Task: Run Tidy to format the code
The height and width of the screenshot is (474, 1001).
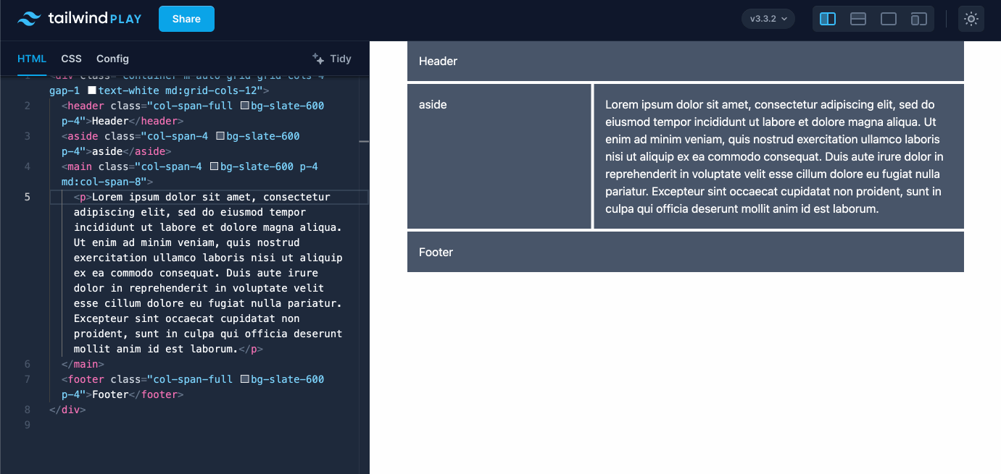Action: tap(341, 58)
